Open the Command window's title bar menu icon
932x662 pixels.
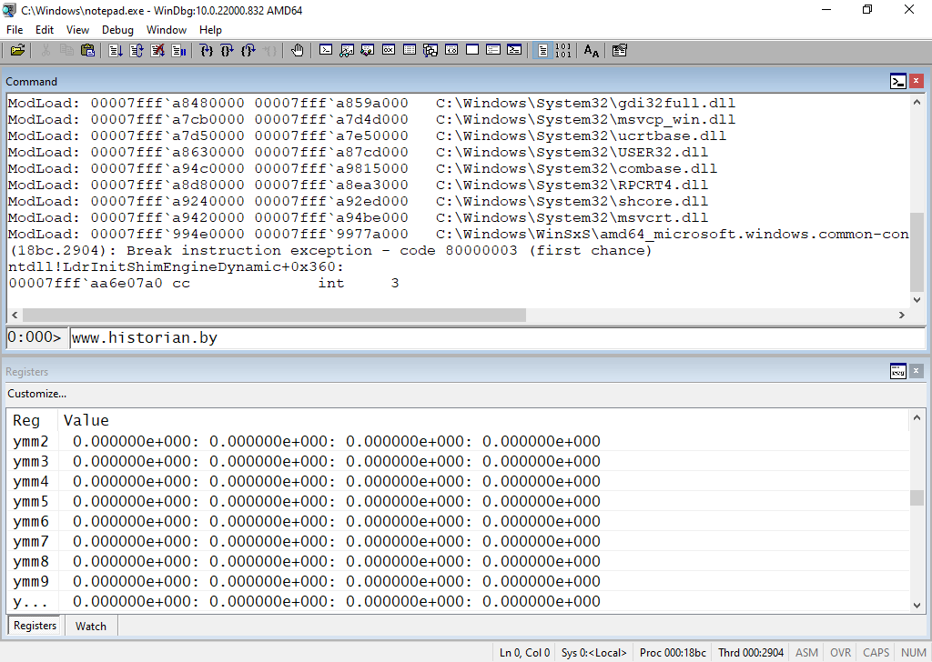tap(898, 82)
